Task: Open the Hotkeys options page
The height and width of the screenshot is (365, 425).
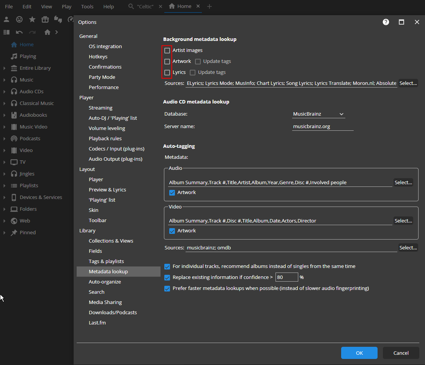Action: tap(98, 56)
